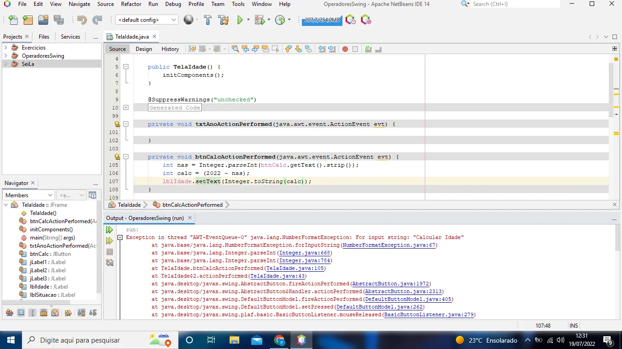
Task: Click the memory usage bar to run garbage collection
Action: (322, 20)
